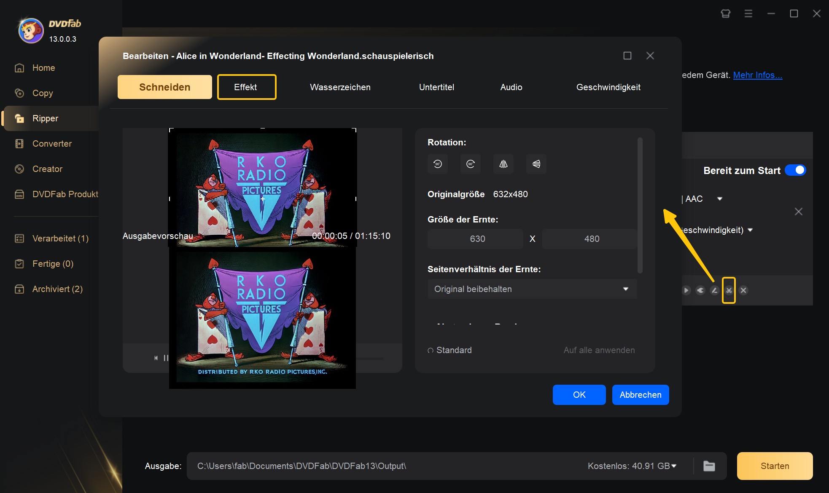
Task: Click the scissors/cut icon in playback bar
Action: click(x=727, y=290)
